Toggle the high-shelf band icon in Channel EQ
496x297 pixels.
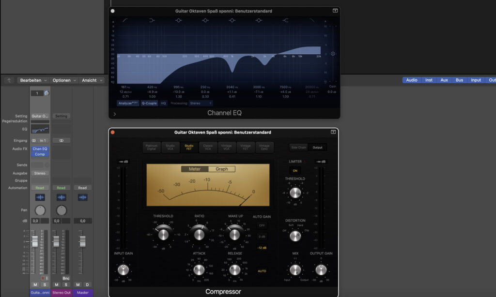tap(285, 20)
